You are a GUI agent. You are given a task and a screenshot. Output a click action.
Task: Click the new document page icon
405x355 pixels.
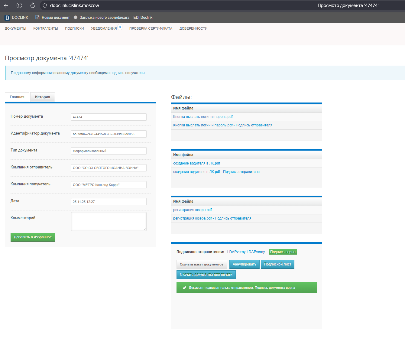(37, 18)
